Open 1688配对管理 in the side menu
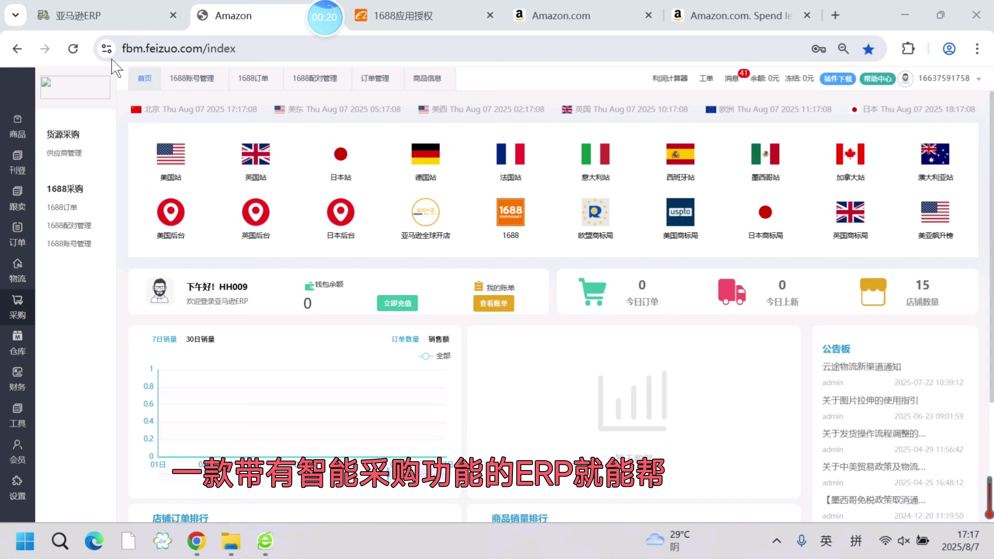Image resolution: width=994 pixels, height=559 pixels. tap(69, 226)
